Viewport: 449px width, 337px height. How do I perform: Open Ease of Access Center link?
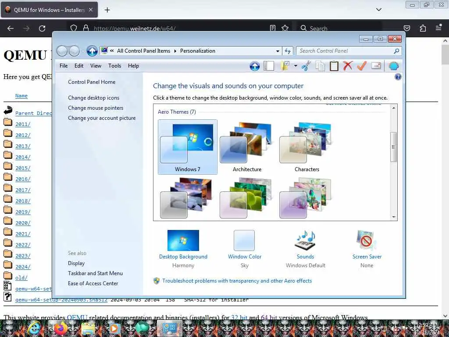point(93,283)
